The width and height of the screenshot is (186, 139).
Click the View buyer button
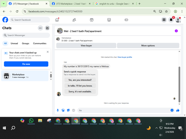[86, 46]
